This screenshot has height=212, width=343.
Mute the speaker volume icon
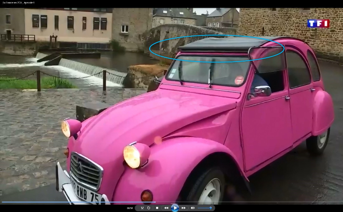pos(193,208)
